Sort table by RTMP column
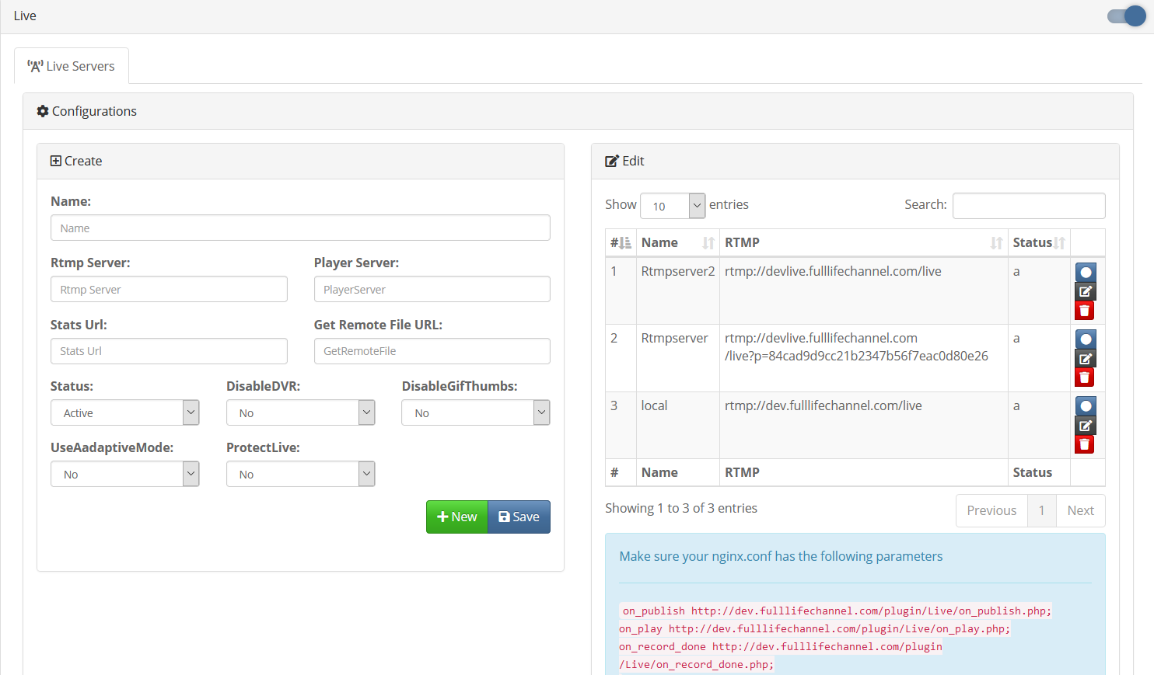 coord(863,243)
